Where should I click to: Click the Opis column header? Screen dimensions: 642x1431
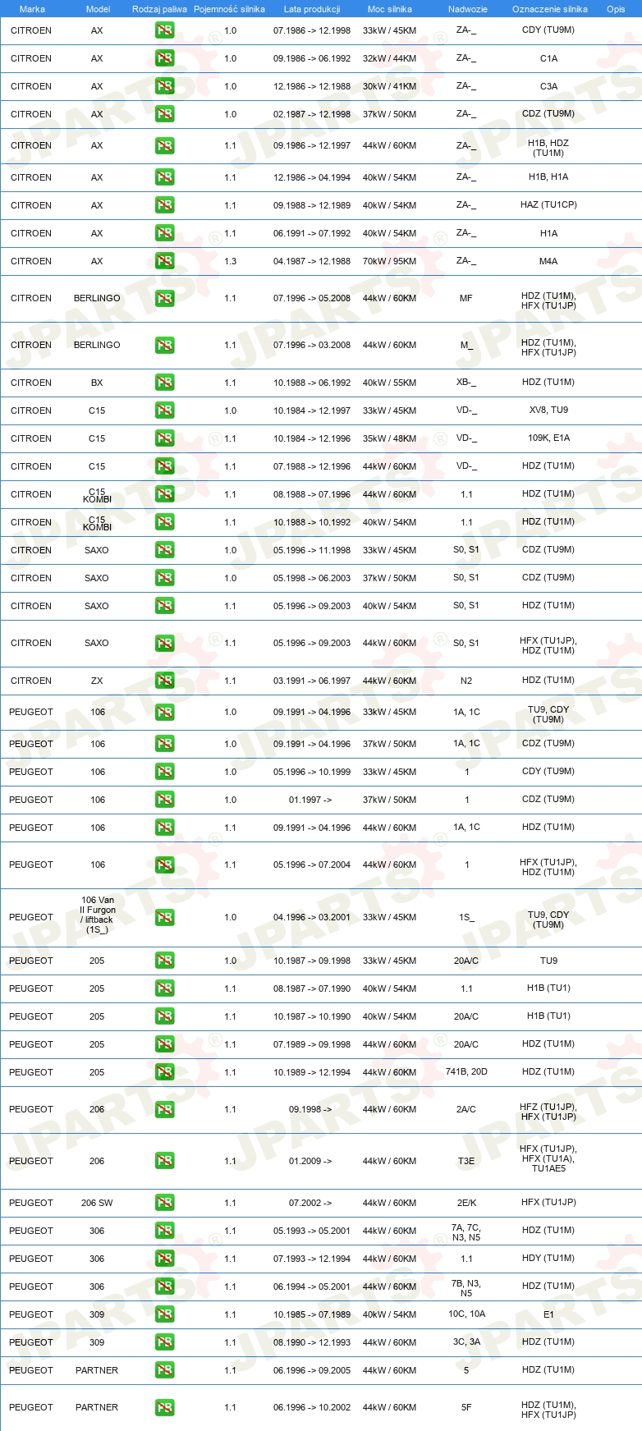tap(616, 9)
